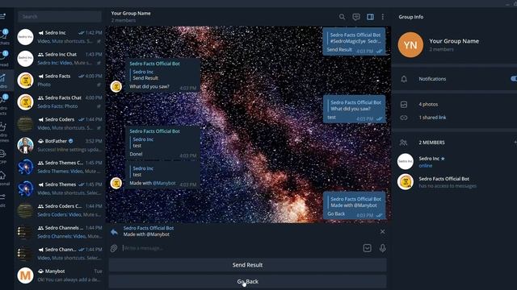
Task: Toggle the bot keyboard icon in message field
Action: click(x=368, y=248)
